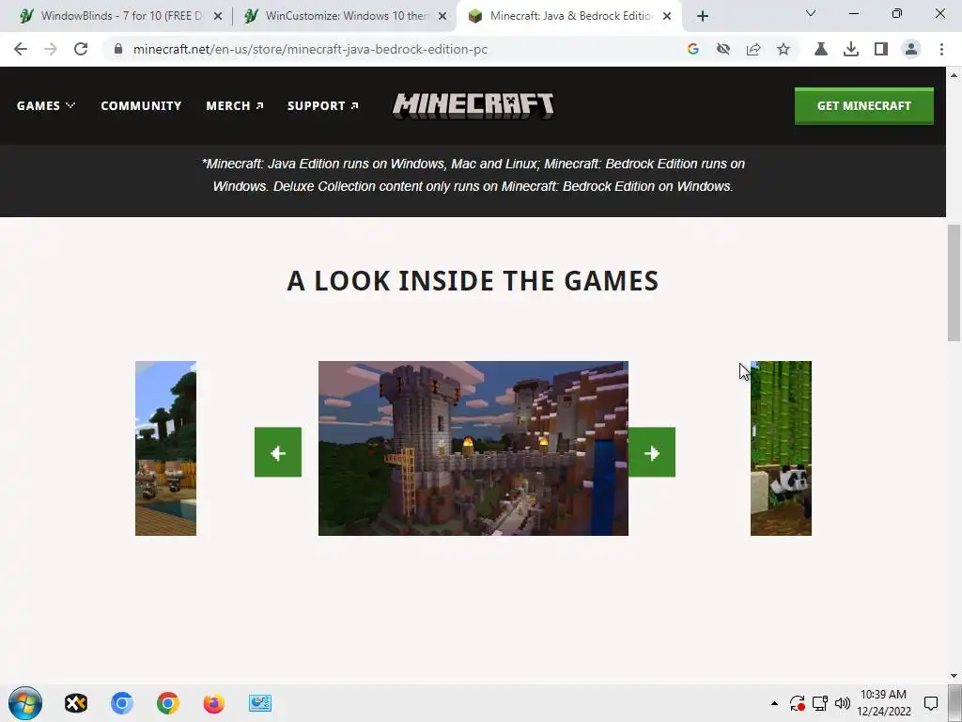
Task: Open the Chrome Labs flask icon
Action: coord(821,49)
